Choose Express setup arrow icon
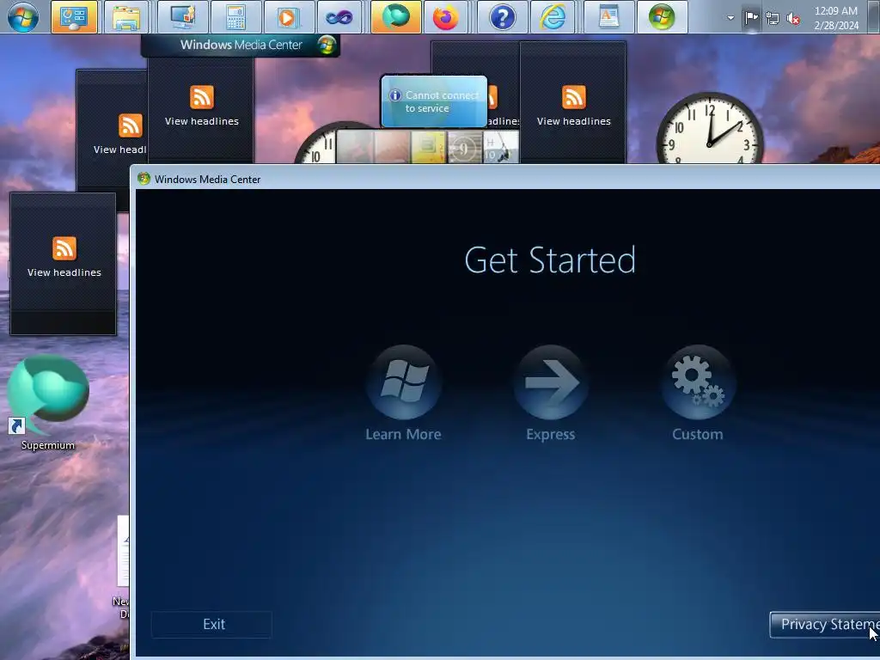The image size is (880, 660). coord(551,382)
